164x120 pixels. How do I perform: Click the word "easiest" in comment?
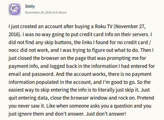pos(16,90)
